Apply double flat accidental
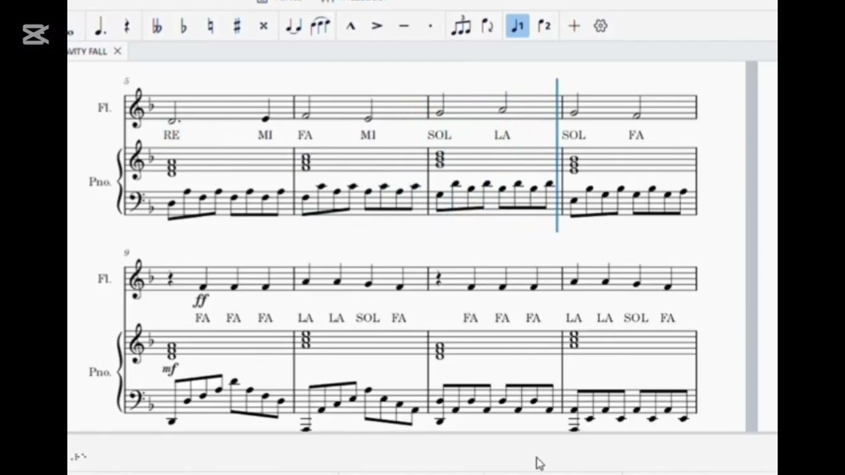Image resolution: width=845 pixels, height=475 pixels. coord(156,26)
